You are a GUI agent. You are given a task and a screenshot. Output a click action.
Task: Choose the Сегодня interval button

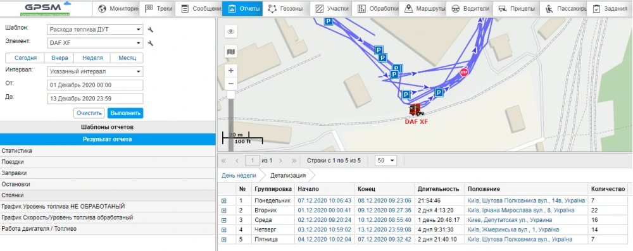(x=25, y=58)
